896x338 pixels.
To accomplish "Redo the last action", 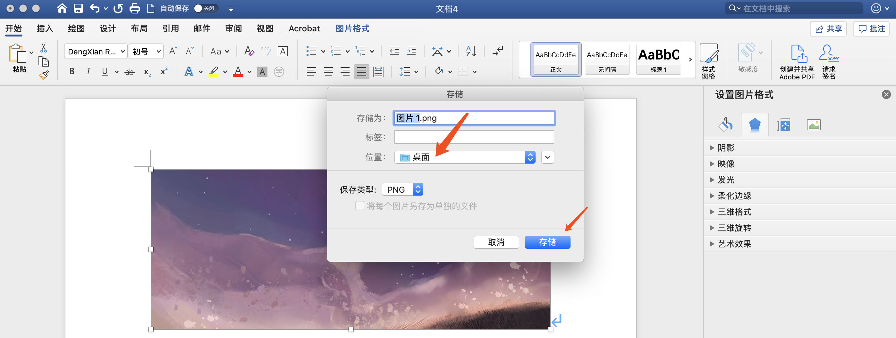I will pyautogui.click(x=118, y=8).
